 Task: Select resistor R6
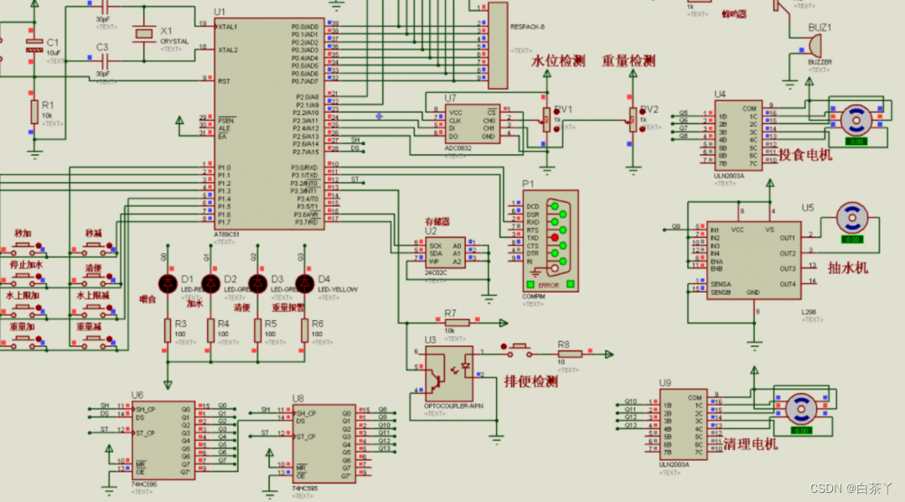305,331
